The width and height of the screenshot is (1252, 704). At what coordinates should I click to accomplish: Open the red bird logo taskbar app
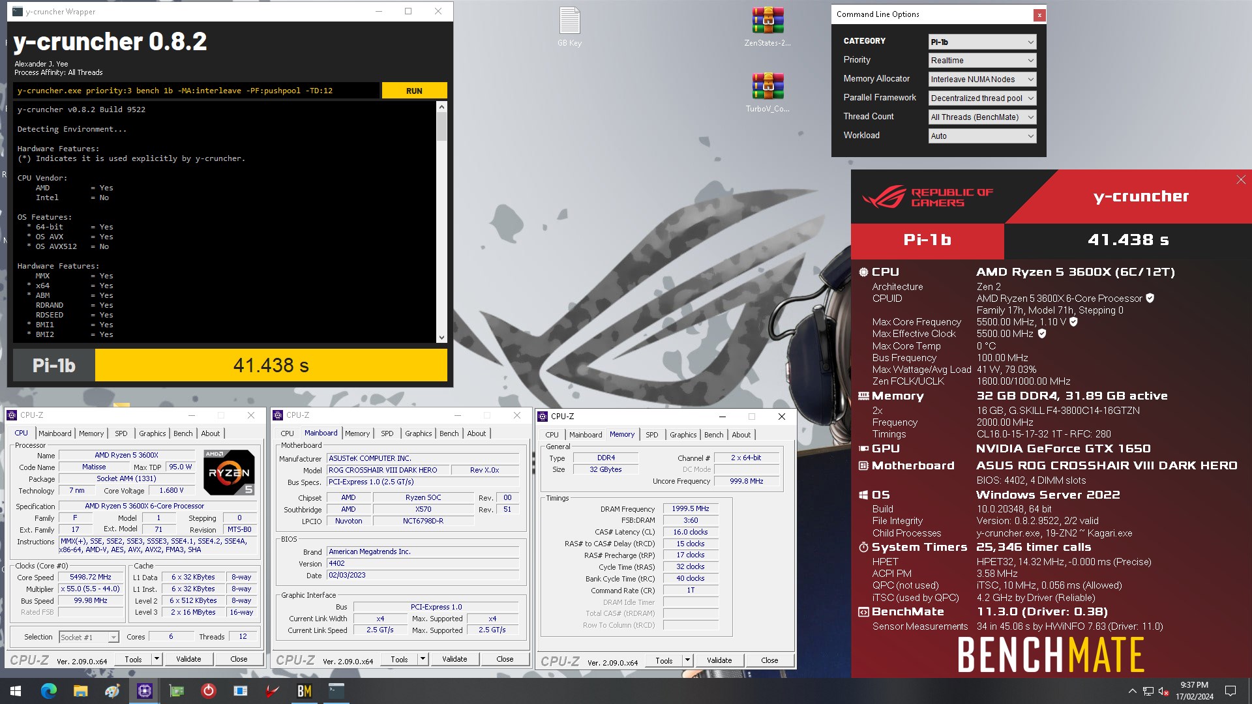[x=272, y=691]
